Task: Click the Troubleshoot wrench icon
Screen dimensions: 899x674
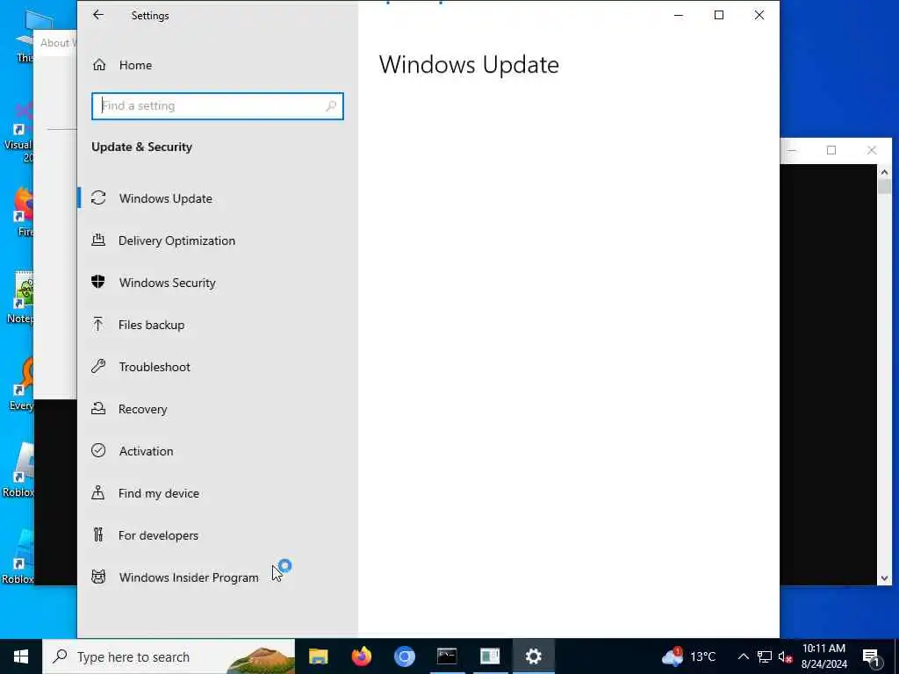Action: 98,366
